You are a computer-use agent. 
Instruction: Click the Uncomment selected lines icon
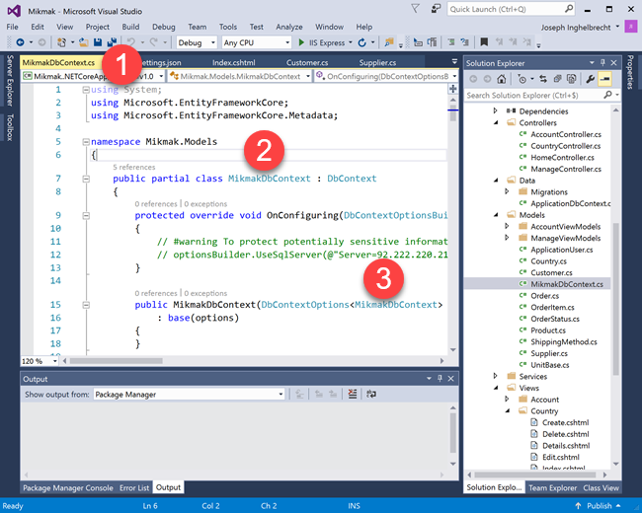click(x=465, y=42)
